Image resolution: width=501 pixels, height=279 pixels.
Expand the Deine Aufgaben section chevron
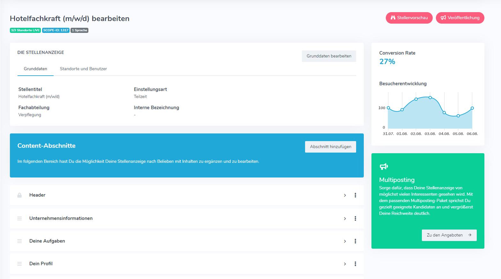345,241
